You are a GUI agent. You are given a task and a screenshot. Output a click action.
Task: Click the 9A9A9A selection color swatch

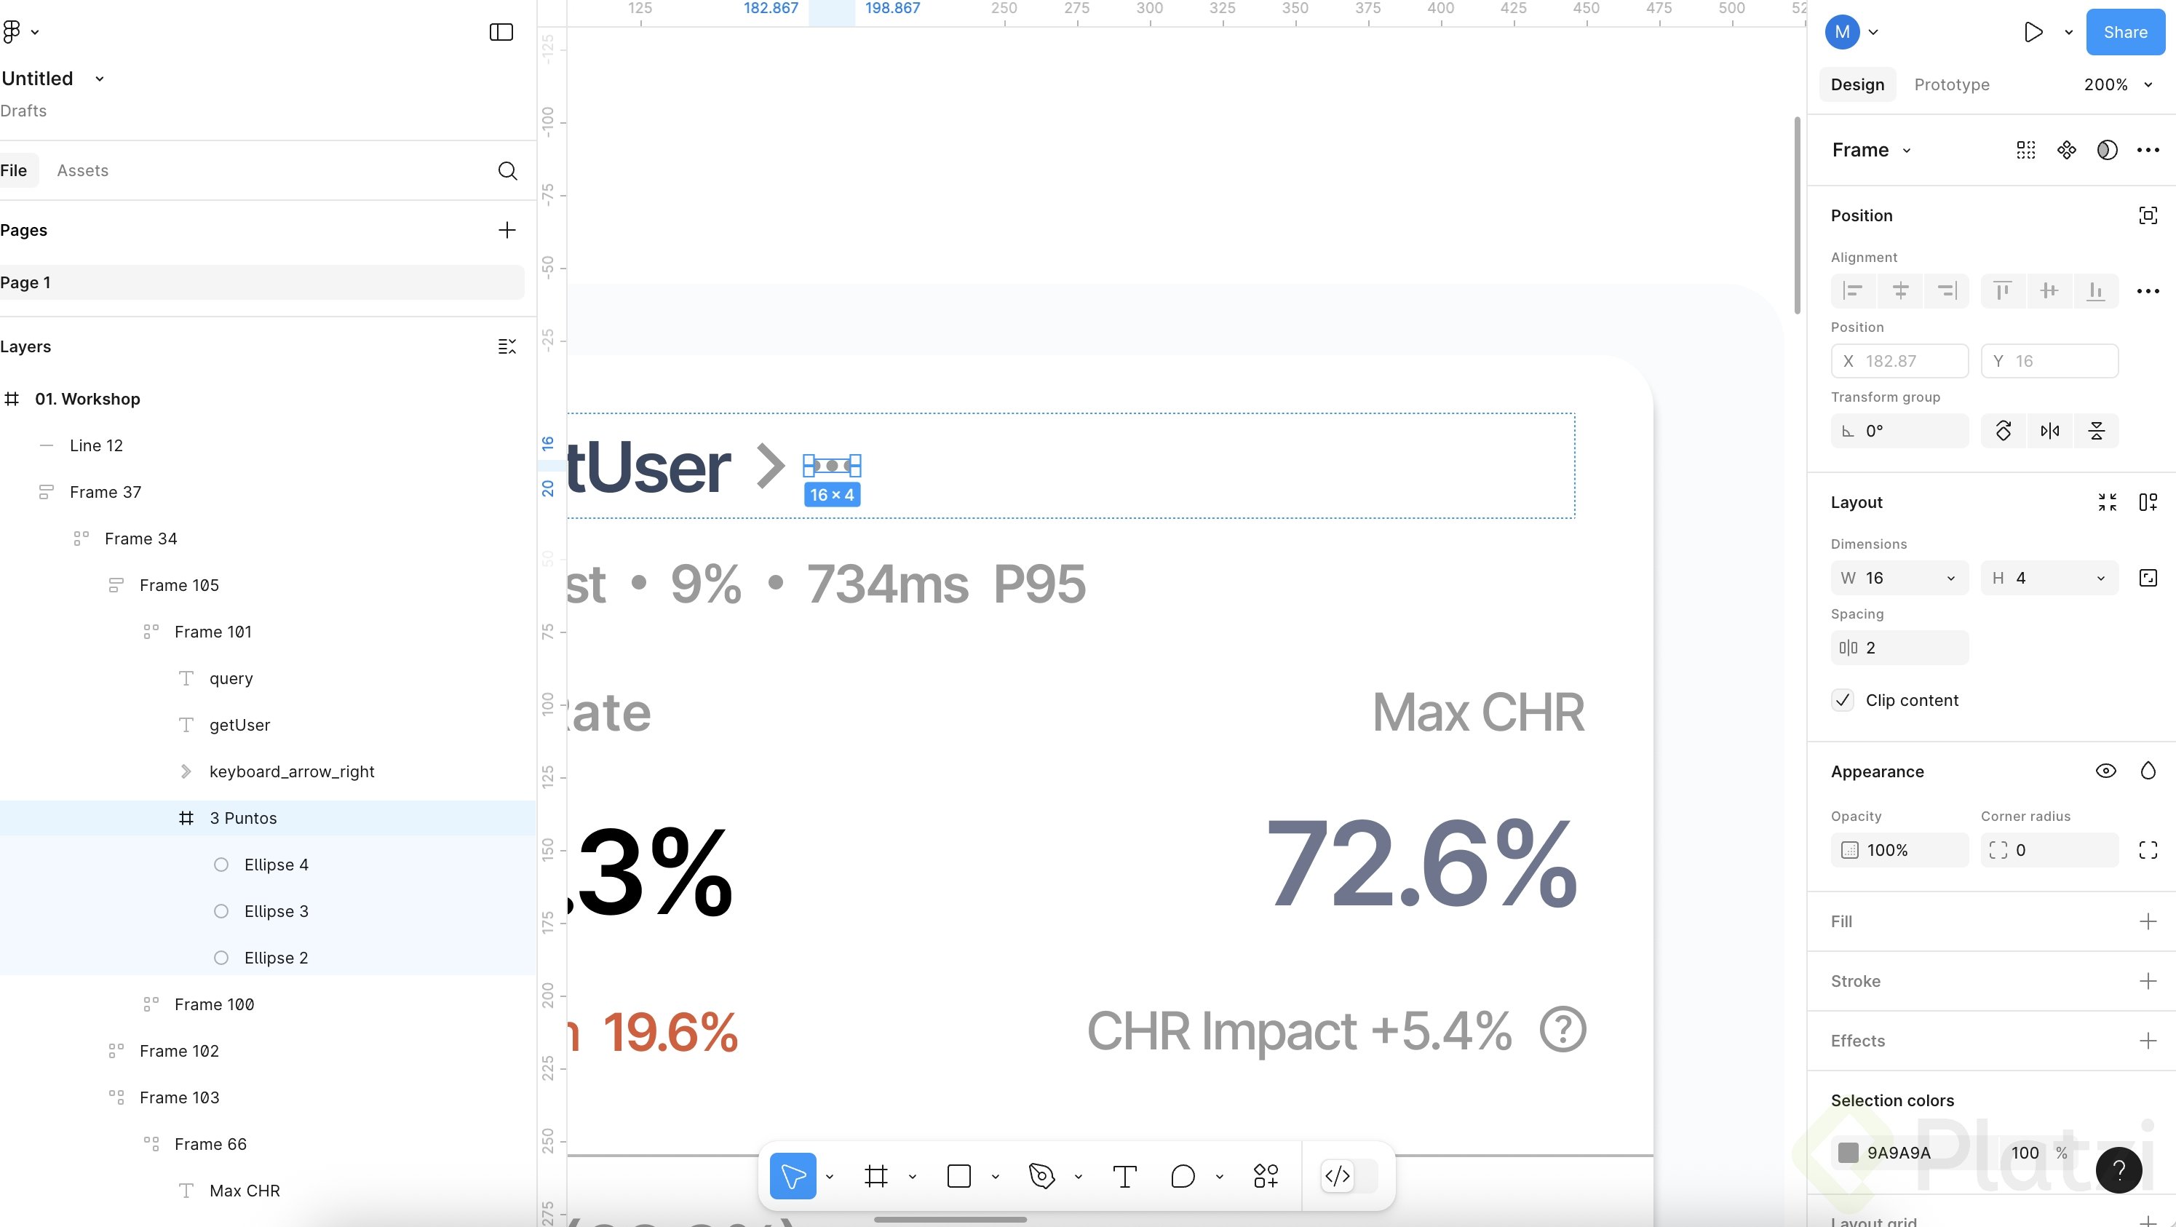point(1849,1153)
